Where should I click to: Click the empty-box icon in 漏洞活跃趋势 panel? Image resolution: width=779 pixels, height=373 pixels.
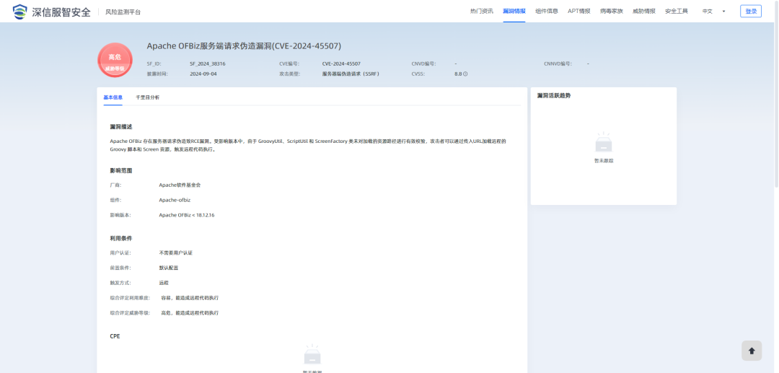coord(604,143)
